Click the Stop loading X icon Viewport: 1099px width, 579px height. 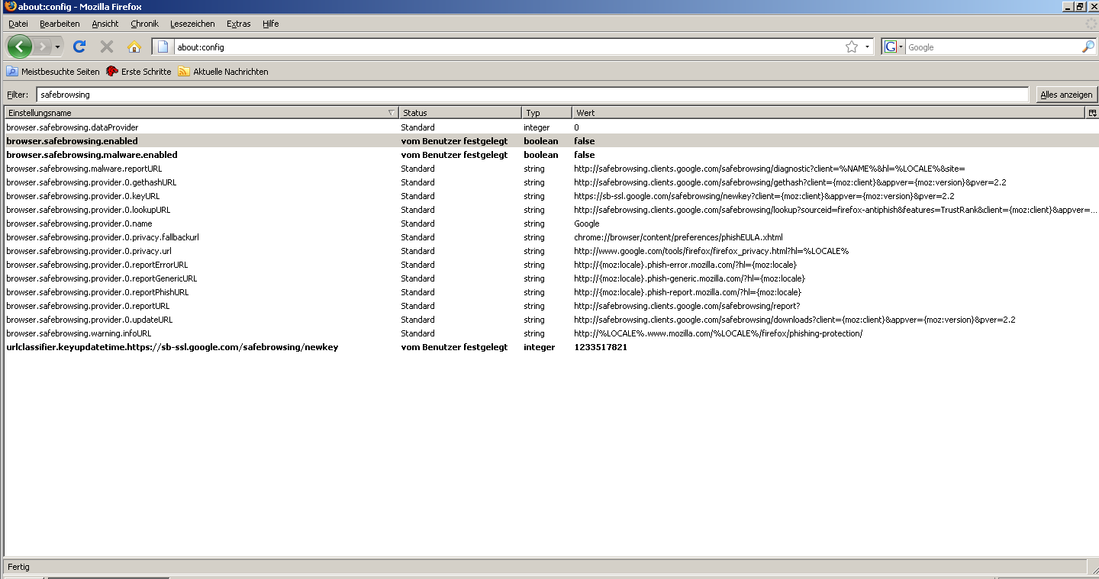point(107,47)
